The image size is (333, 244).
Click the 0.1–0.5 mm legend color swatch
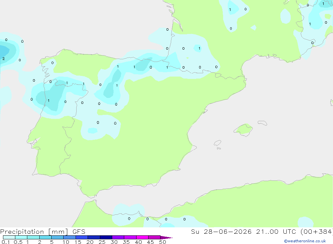click(x=9, y=237)
